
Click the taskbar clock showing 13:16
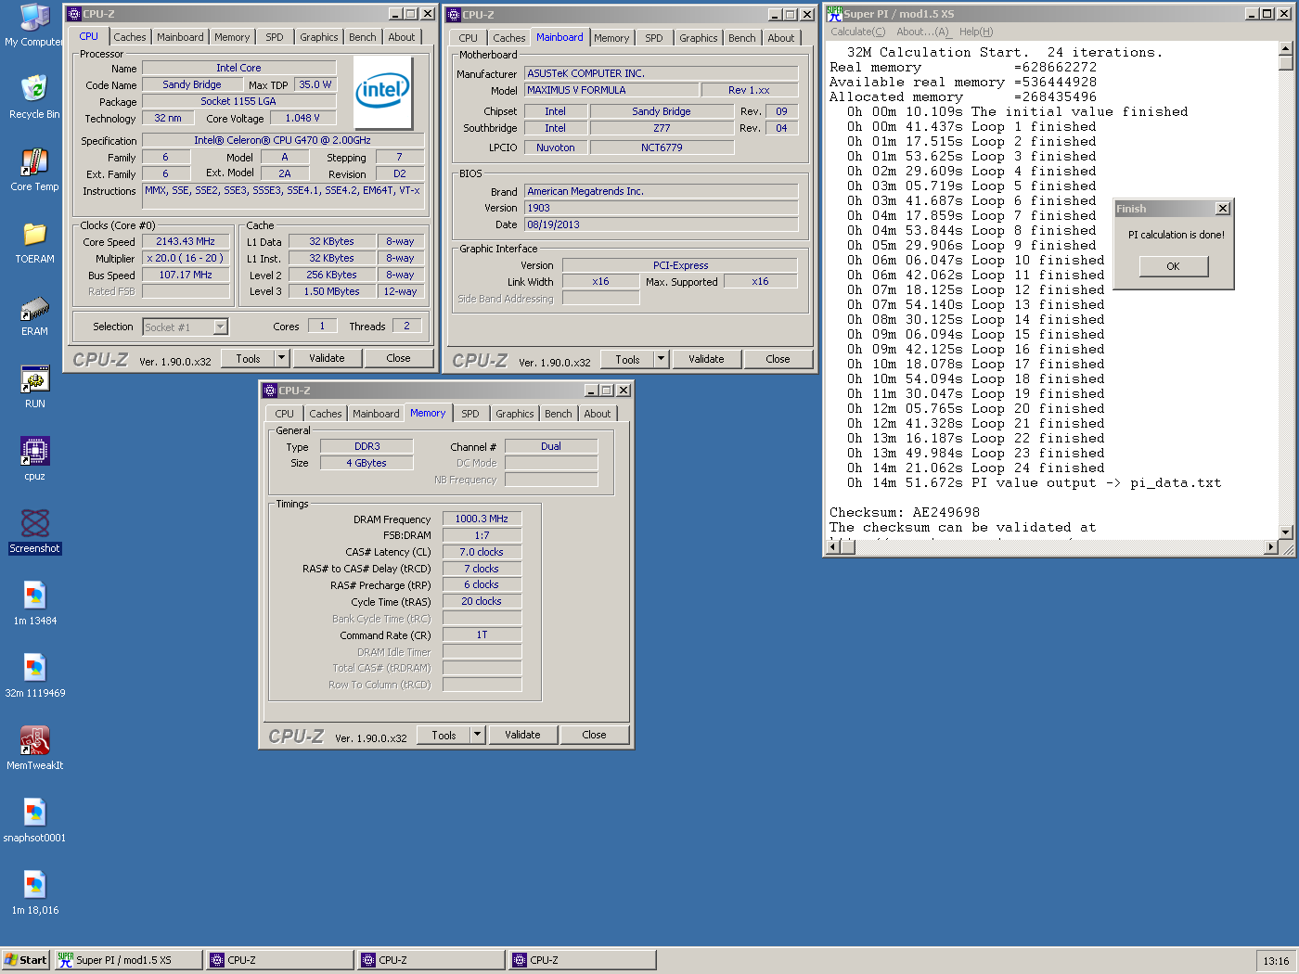pyautogui.click(x=1276, y=960)
